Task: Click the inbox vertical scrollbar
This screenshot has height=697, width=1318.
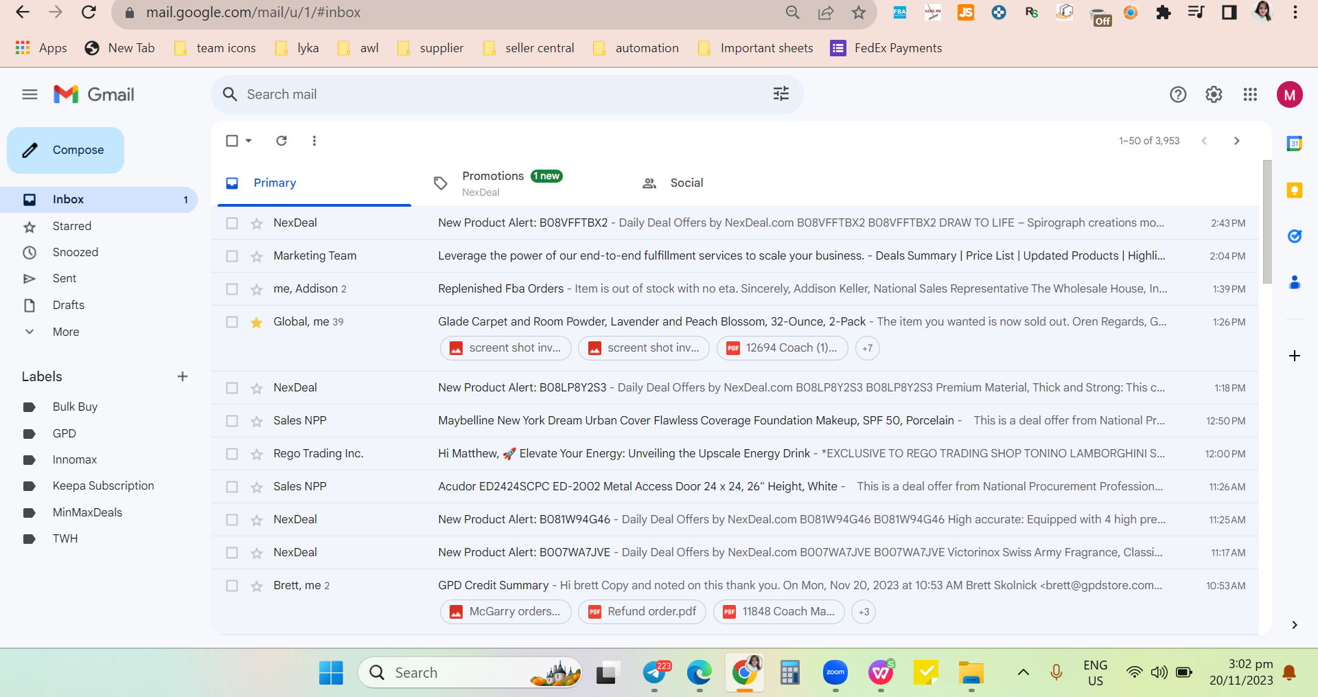Action: pyautogui.click(x=1267, y=222)
